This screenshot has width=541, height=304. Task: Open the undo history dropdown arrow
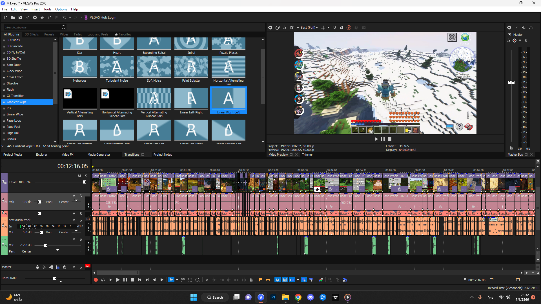click(70, 17)
